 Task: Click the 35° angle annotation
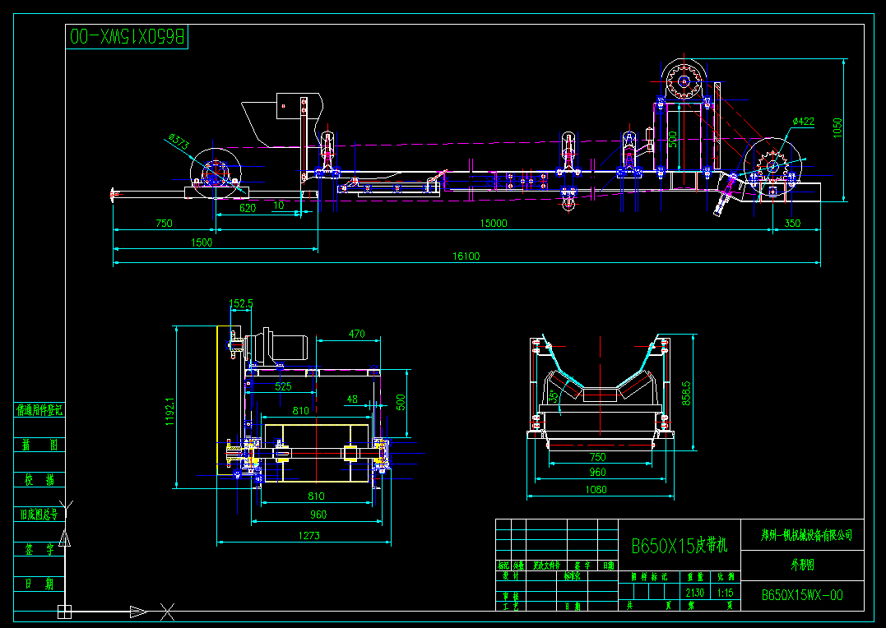pyautogui.click(x=554, y=395)
